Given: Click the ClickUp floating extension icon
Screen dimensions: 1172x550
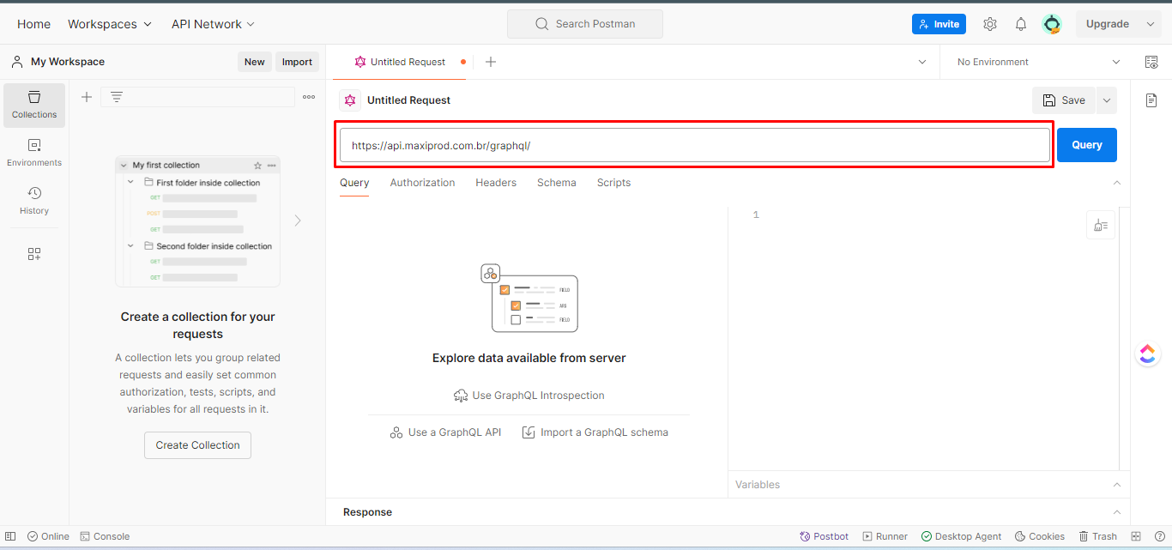Looking at the screenshot, I should [x=1148, y=354].
